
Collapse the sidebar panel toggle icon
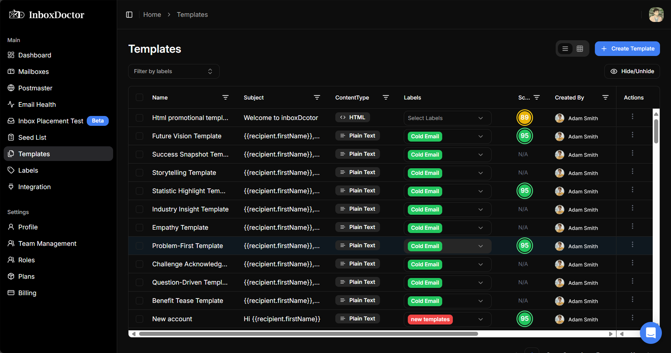coord(129,15)
